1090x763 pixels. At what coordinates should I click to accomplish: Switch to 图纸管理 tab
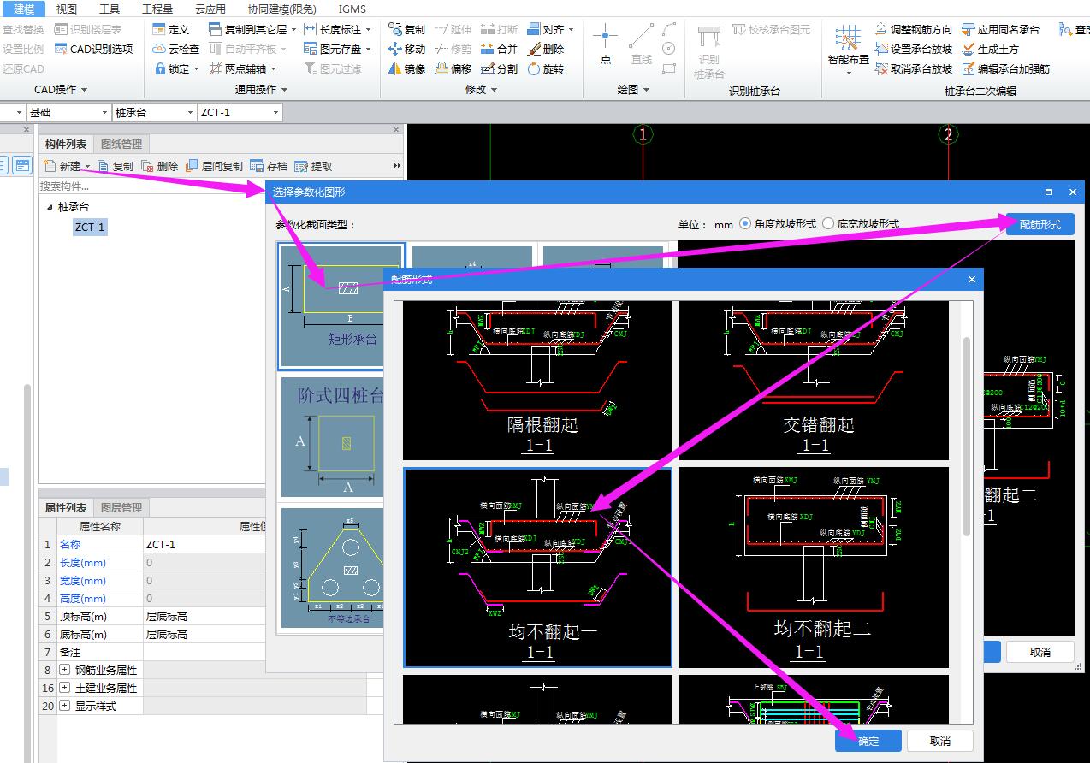click(121, 144)
